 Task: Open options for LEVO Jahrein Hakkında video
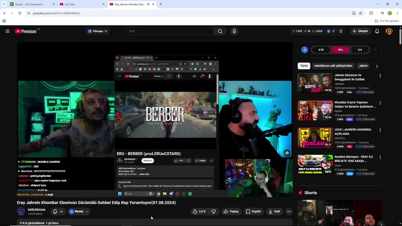[x=380, y=130]
